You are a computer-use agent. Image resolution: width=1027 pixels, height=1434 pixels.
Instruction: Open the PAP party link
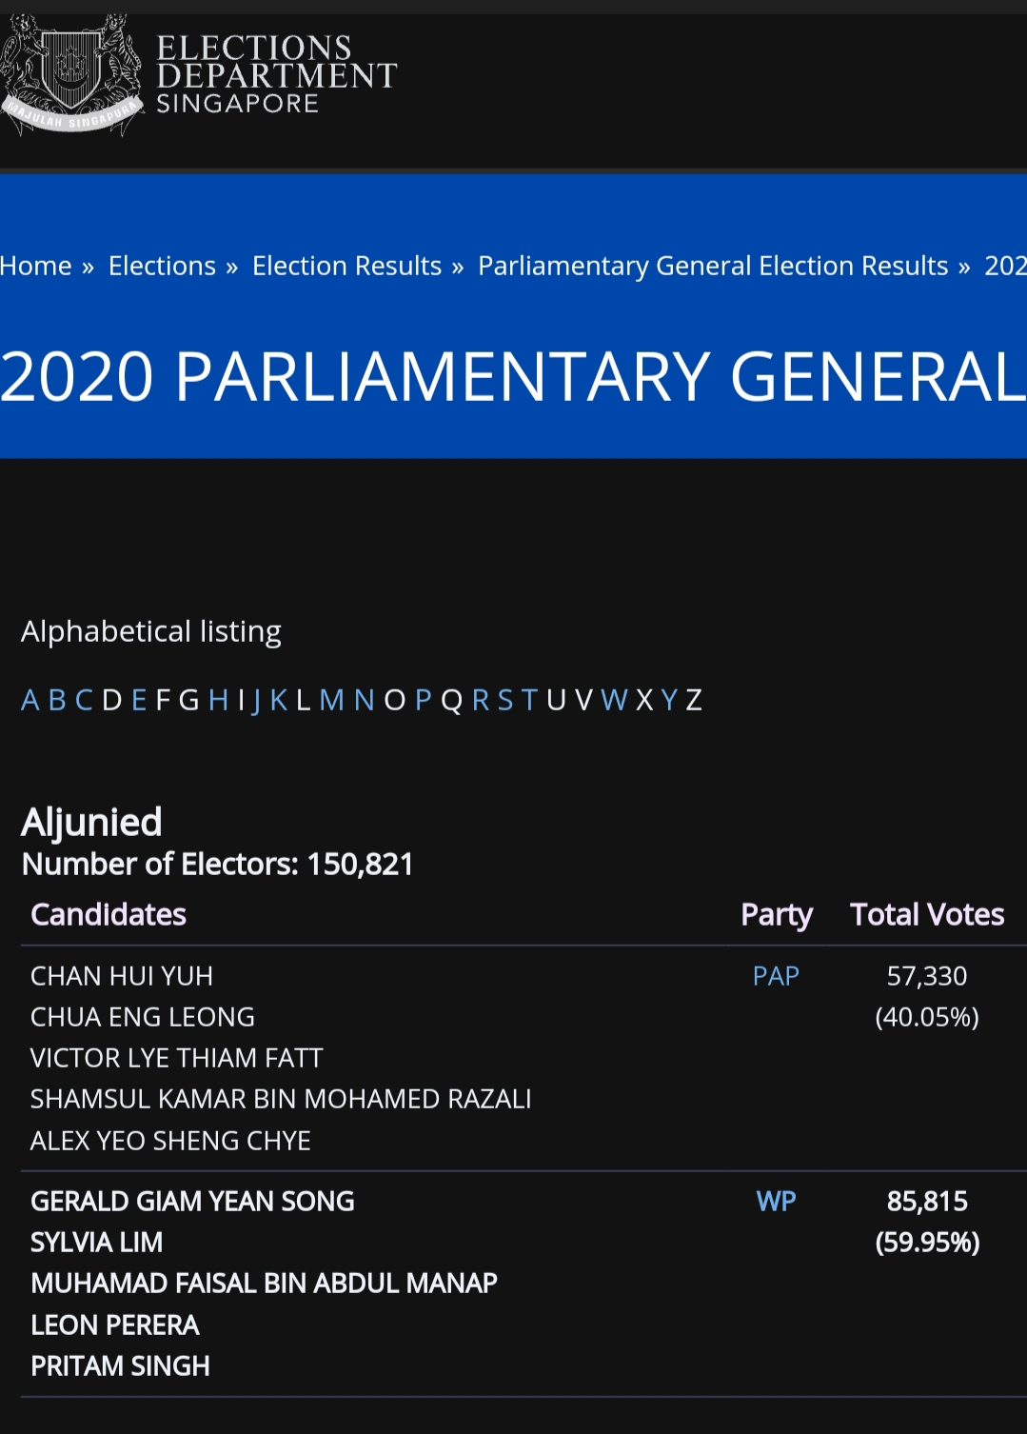tap(776, 976)
